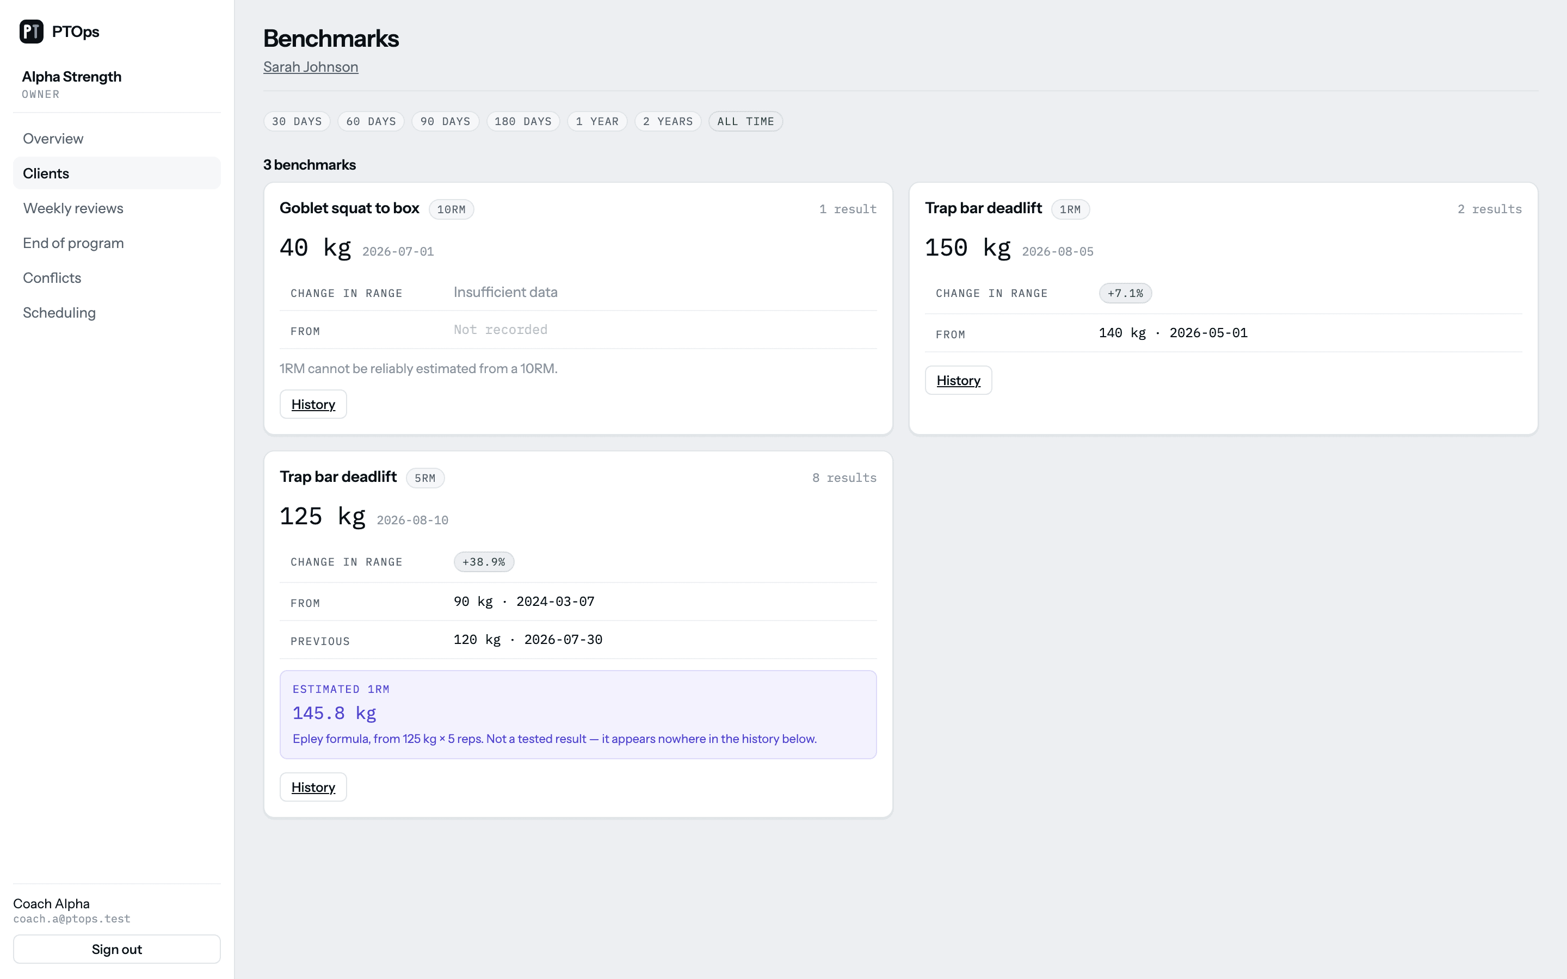This screenshot has height=979, width=1567.
Task: Click the 2 results count label
Action: (1489, 209)
